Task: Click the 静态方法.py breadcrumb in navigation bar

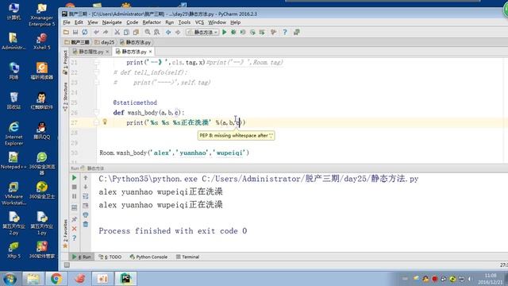Action: 136,42
